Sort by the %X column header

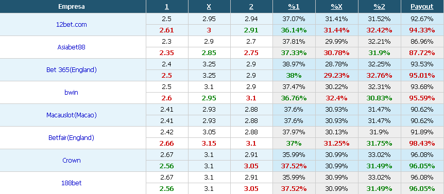336,7
